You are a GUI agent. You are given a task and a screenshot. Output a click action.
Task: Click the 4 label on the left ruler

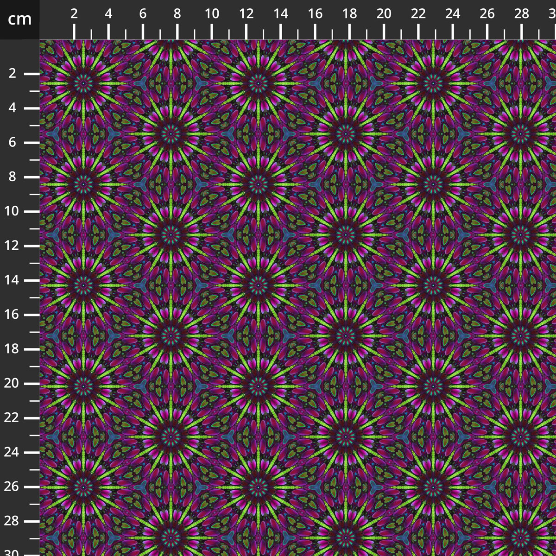[x=13, y=107]
